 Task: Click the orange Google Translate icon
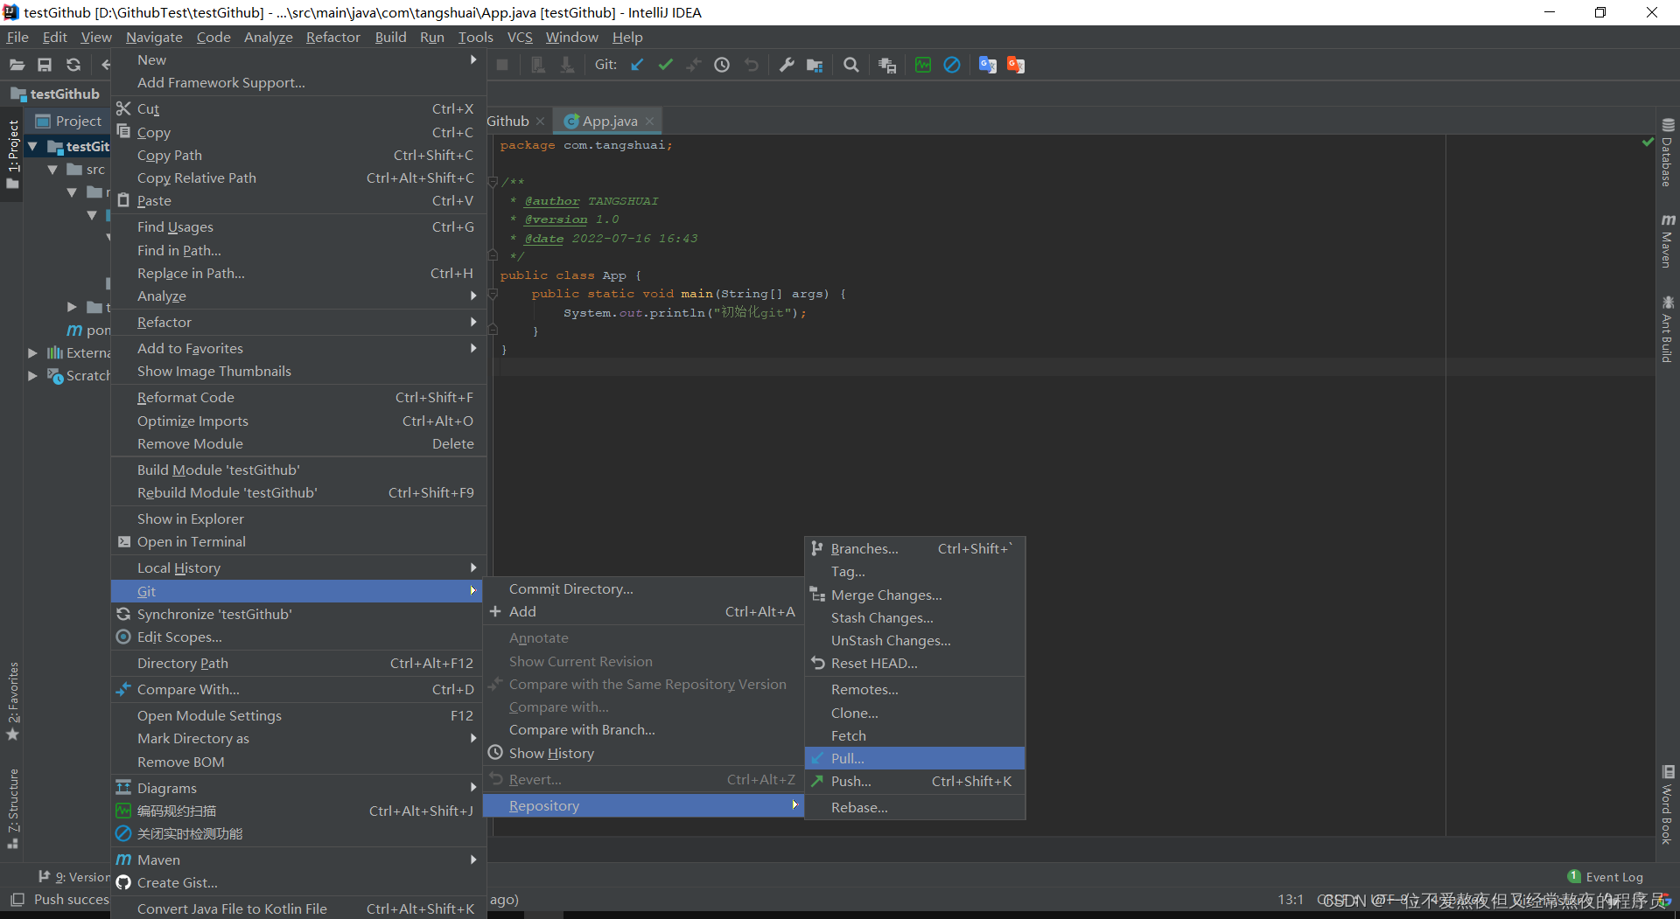tap(1016, 65)
